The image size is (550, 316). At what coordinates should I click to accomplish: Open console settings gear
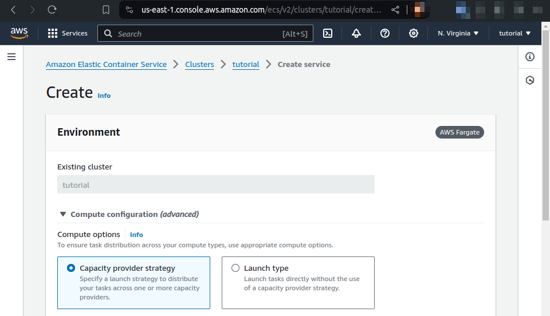tap(414, 33)
